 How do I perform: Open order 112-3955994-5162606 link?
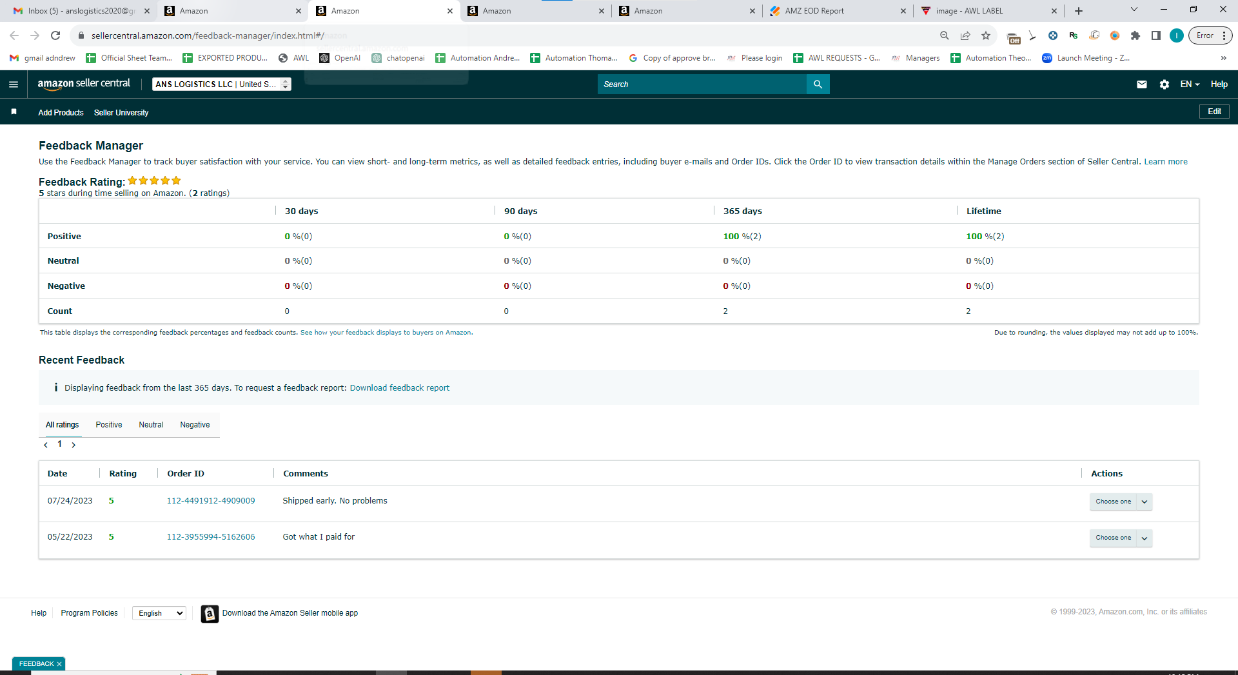coord(211,537)
